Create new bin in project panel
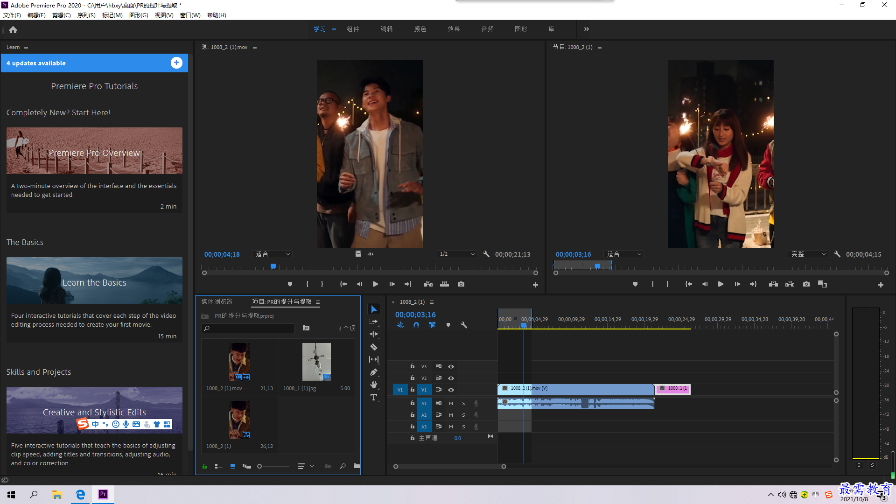 coord(357,466)
